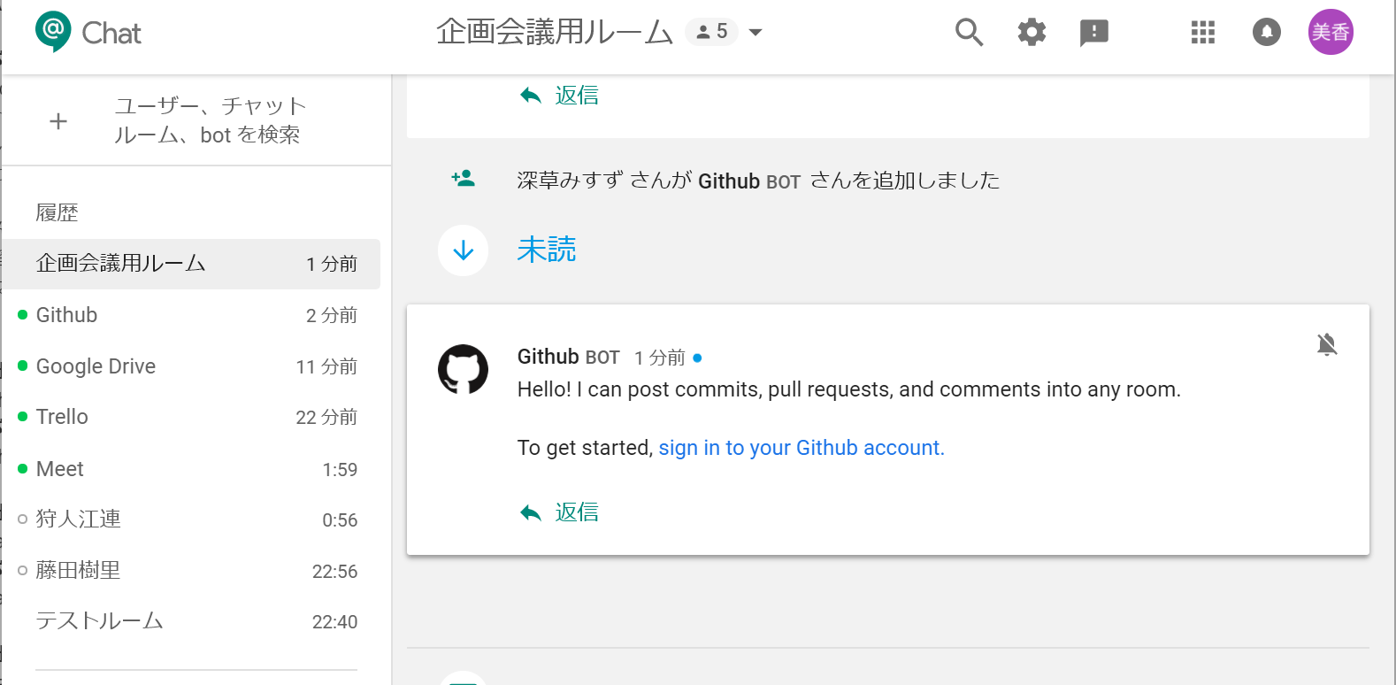Viewport: 1396px width, 685px height.
Task: Open the 美香 account avatar
Action: [1331, 33]
